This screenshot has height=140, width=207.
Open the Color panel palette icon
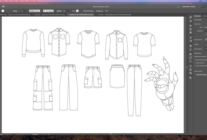coord(190,17)
